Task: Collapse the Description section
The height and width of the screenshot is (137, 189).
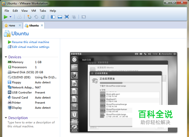Action: [x=6, y=118]
